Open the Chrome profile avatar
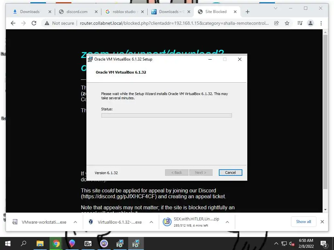This screenshot has height=250, width=334. [311, 23]
